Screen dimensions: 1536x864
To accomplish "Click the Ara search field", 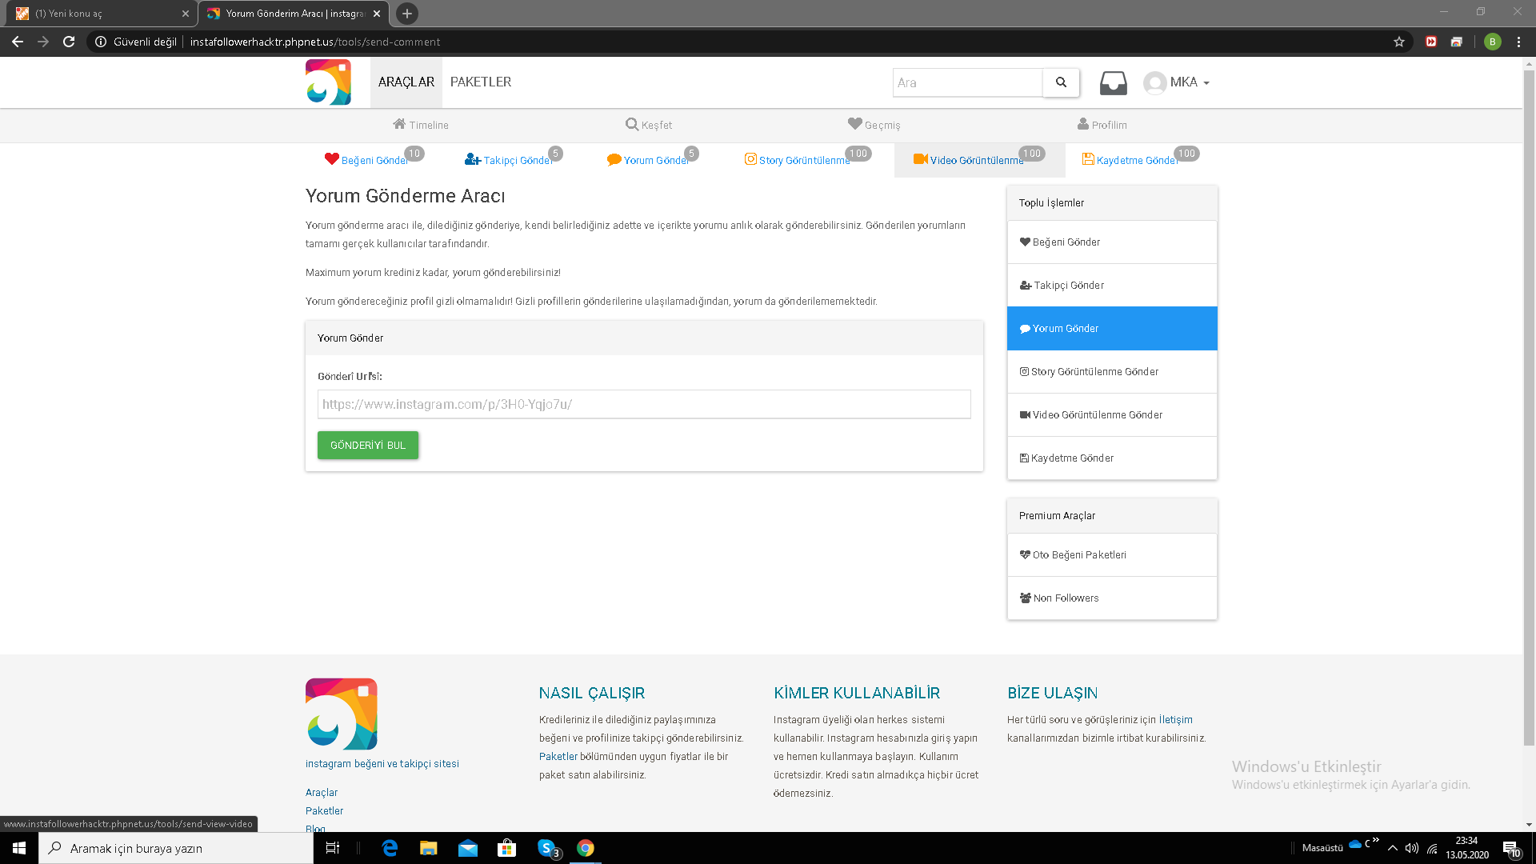I will [x=968, y=82].
